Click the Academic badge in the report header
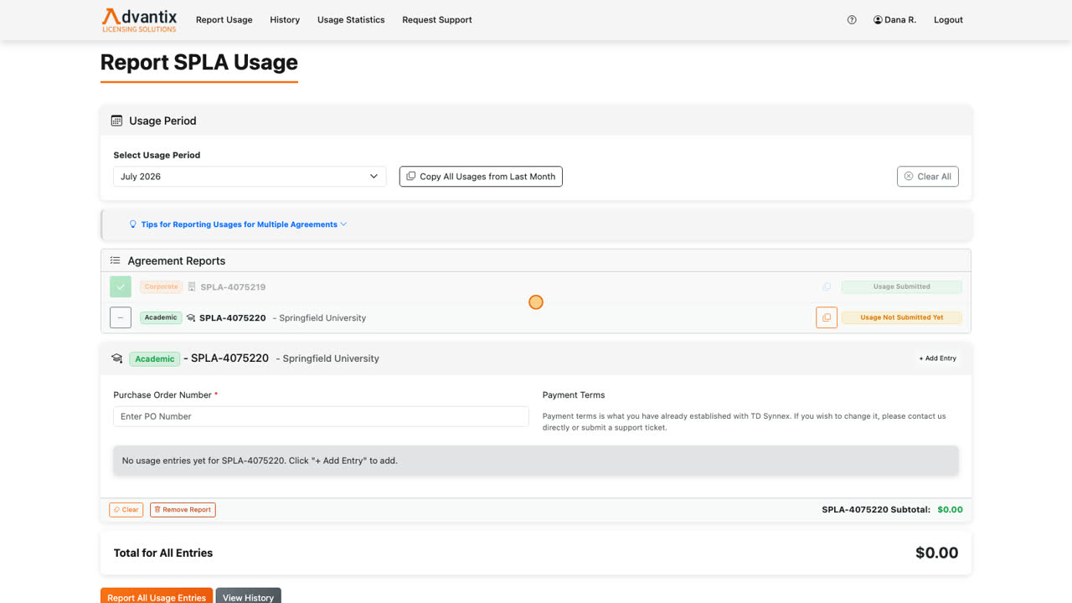 (154, 358)
